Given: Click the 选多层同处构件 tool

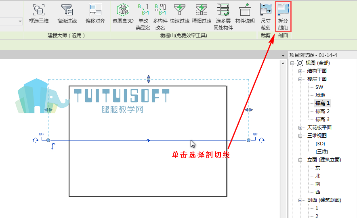Looking at the screenshot, I should point(223,17).
